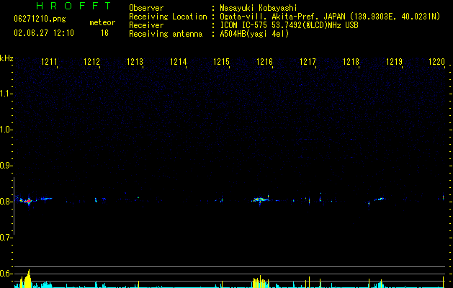
Task: Click the meteor count value 16
Action: pos(104,33)
